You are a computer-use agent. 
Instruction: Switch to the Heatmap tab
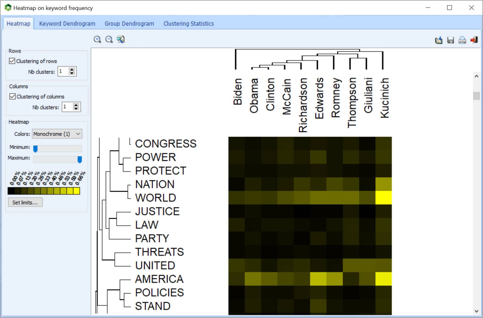point(18,24)
